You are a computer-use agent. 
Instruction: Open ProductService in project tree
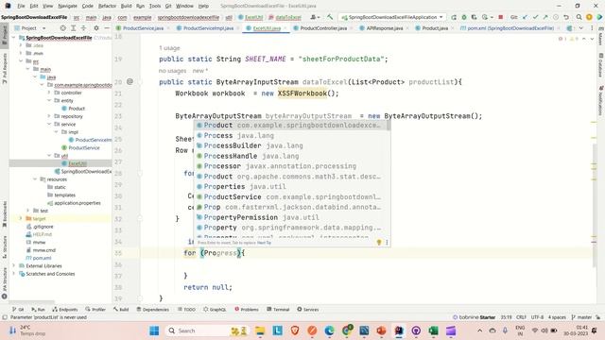point(84,147)
